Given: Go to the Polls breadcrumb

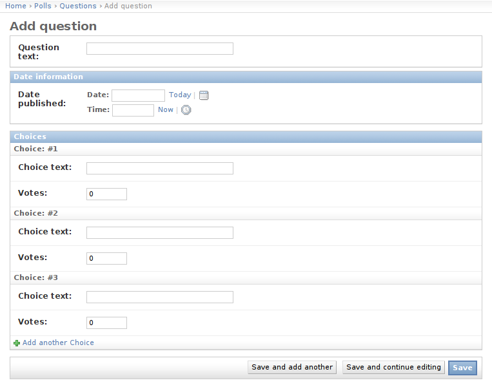Looking at the screenshot, I should coord(43,6).
